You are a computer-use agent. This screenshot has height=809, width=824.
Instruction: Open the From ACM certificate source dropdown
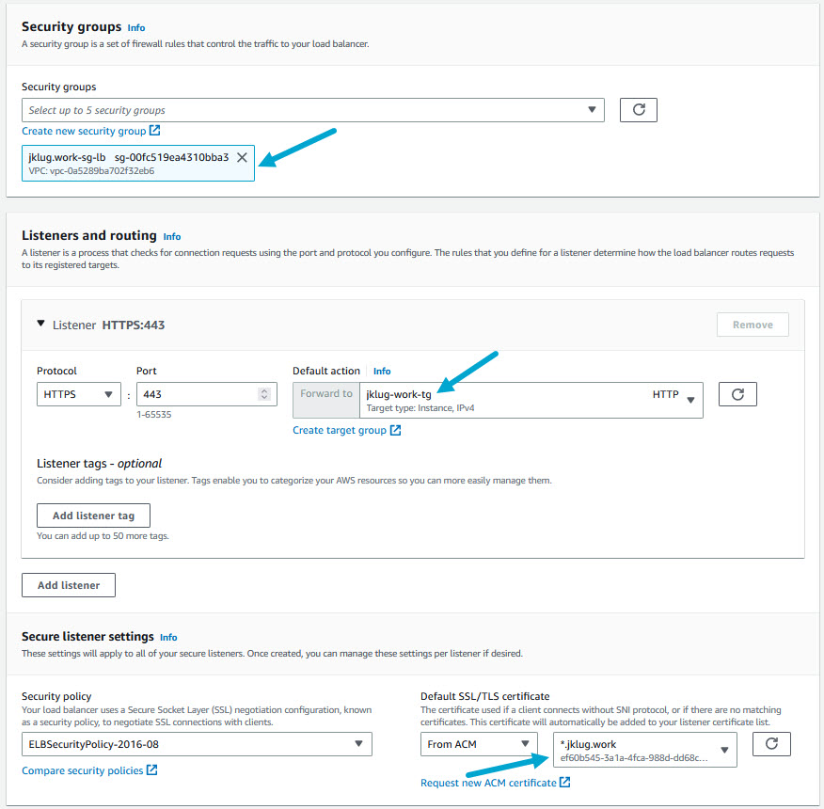click(x=479, y=744)
